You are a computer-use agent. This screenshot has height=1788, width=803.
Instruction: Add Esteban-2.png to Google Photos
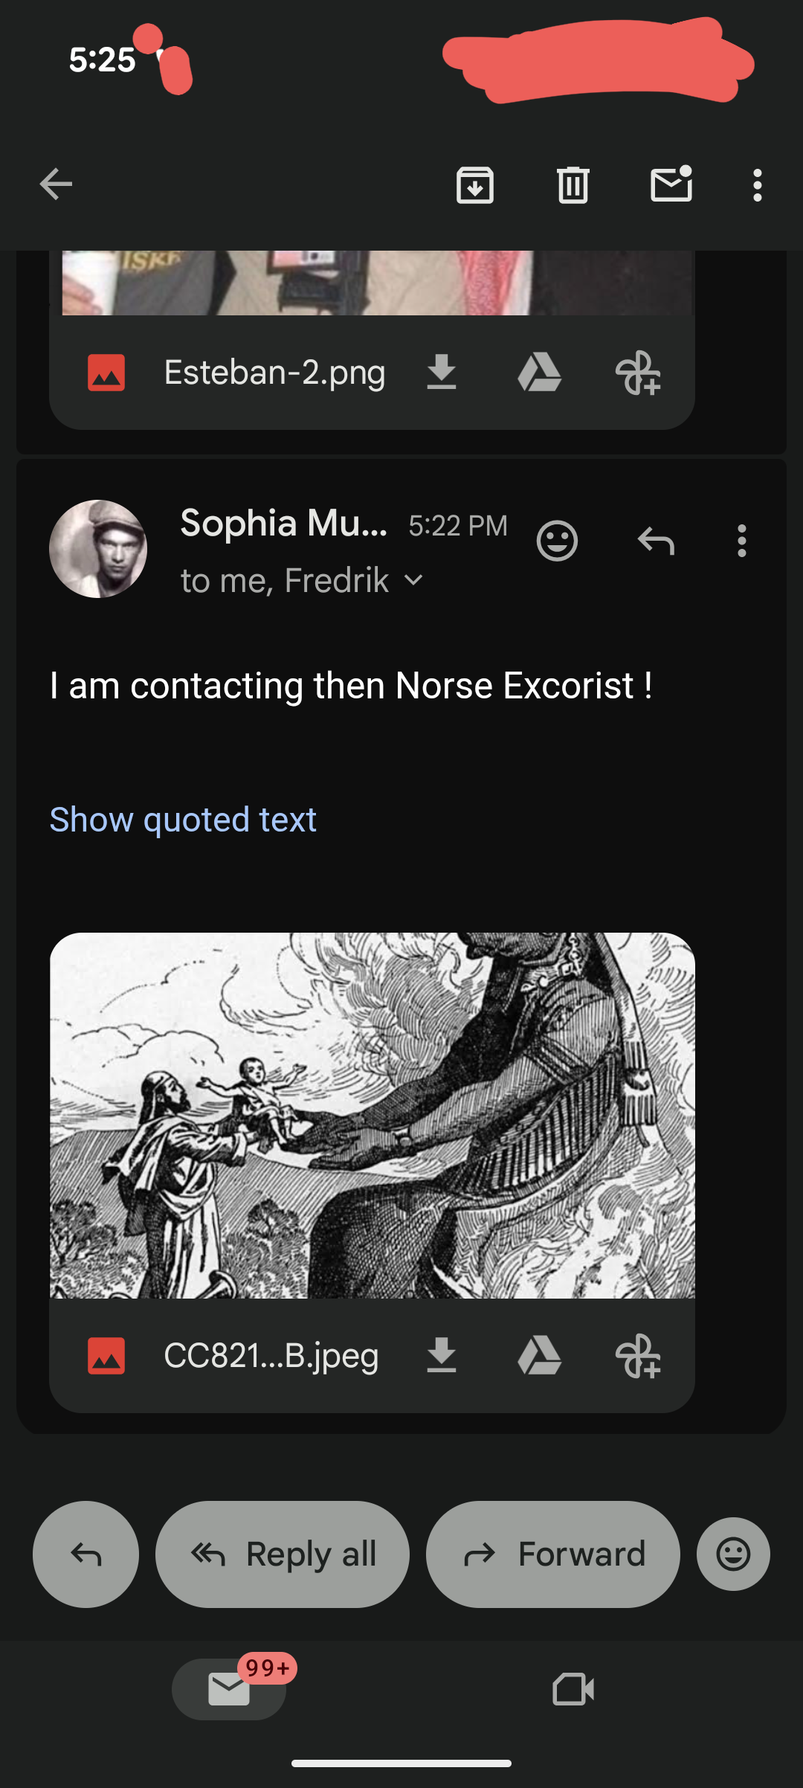point(638,373)
